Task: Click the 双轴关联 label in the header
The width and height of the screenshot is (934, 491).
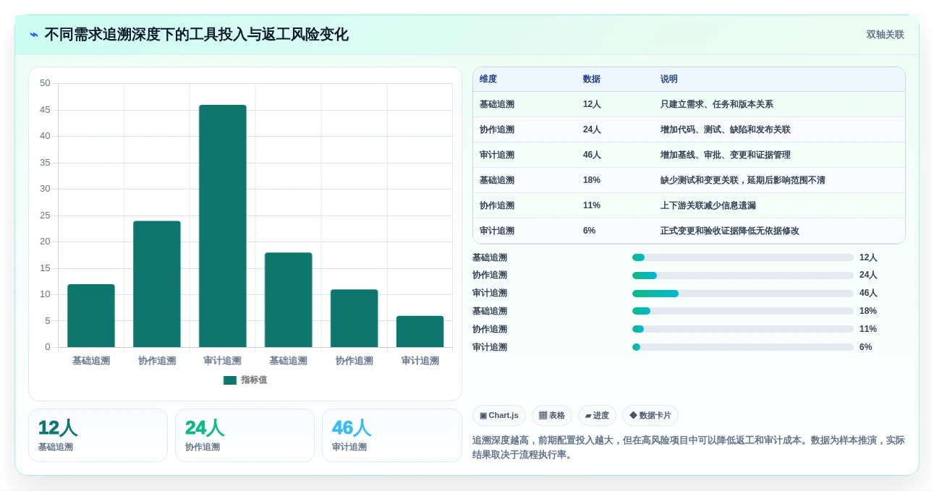Action: [886, 35]
